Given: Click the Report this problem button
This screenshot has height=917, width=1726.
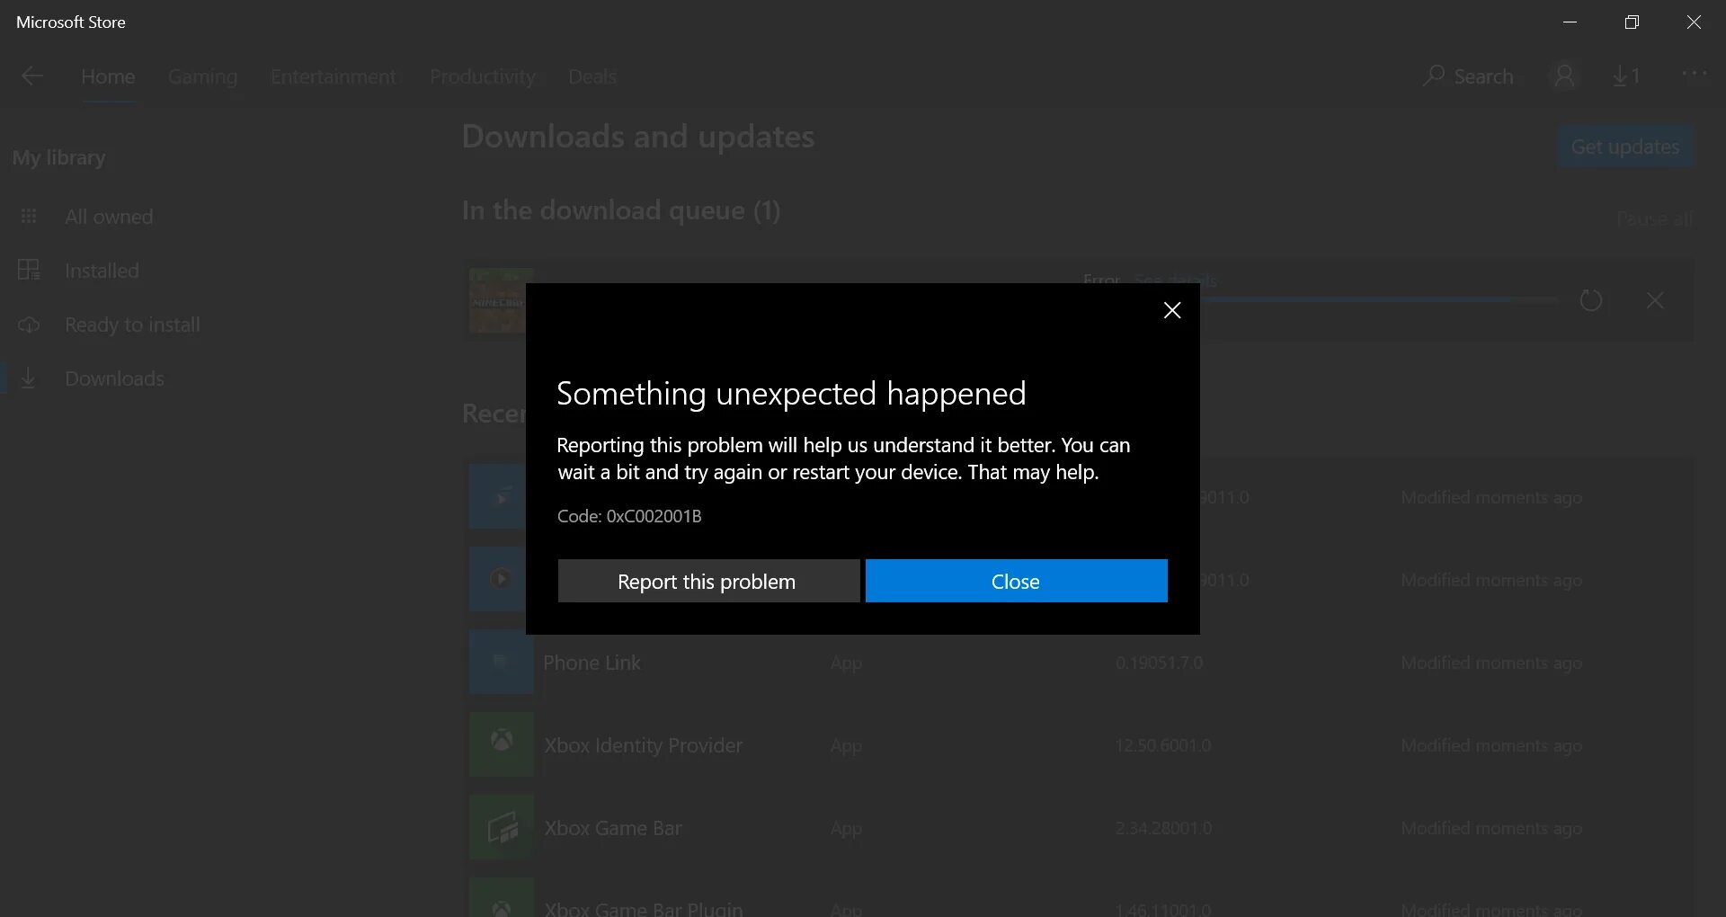Looking at the screenshot, I should 708,581.
